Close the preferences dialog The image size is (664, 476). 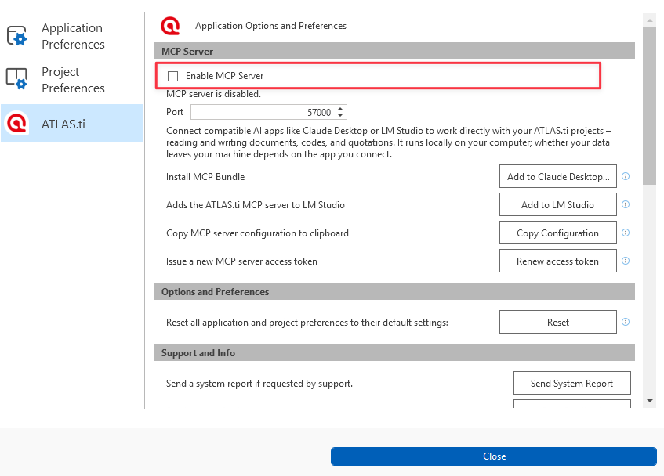pos(494,456)
